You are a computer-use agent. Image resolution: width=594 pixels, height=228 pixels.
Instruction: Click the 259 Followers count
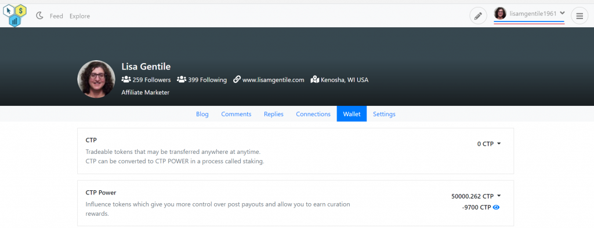(x=151, y=80)
